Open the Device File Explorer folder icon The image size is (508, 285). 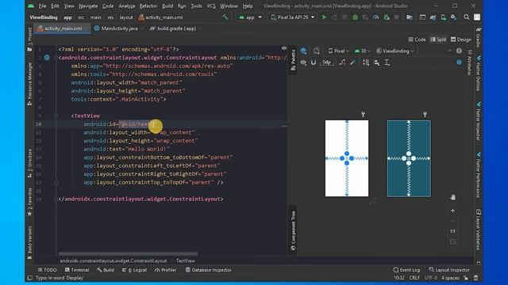pos(410,17)
